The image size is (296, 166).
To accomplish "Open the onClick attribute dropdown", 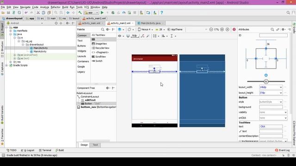I will pyautogui.click(x=286, y=118).
